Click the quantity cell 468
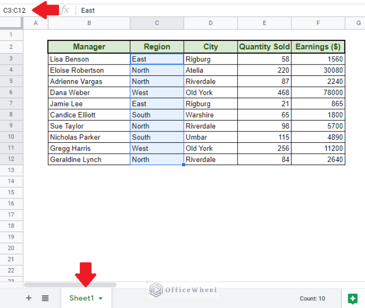 point(264,93)
